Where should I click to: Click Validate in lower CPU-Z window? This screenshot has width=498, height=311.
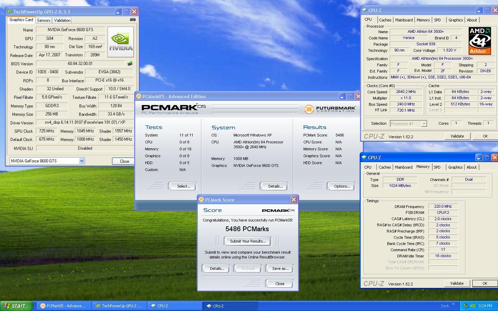point(457,283)
